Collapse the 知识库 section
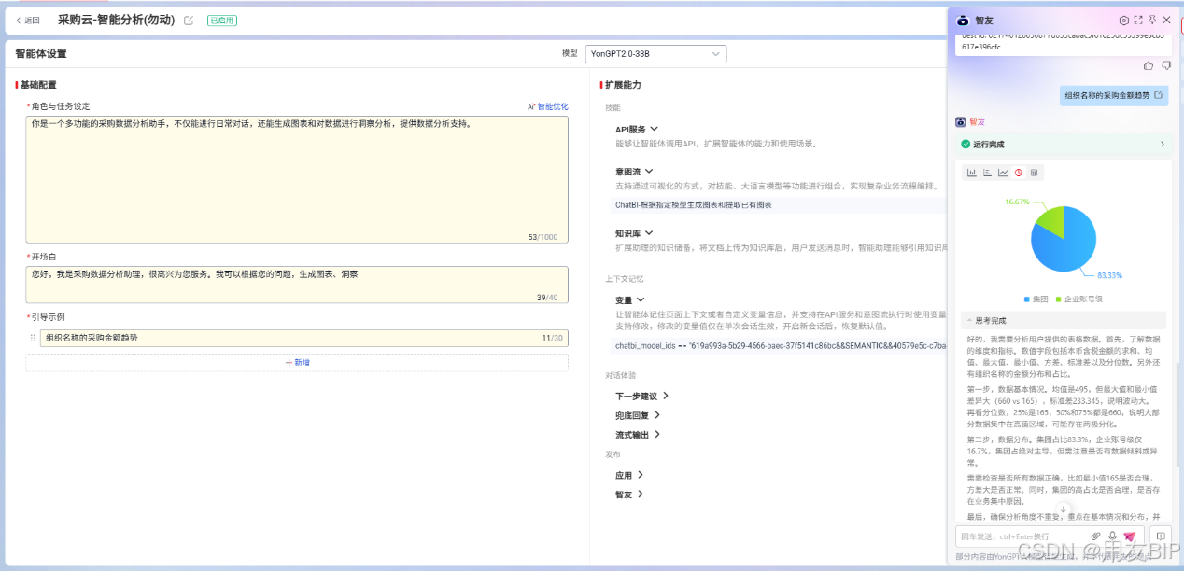The image size is (1184, 571). (649, 232)
